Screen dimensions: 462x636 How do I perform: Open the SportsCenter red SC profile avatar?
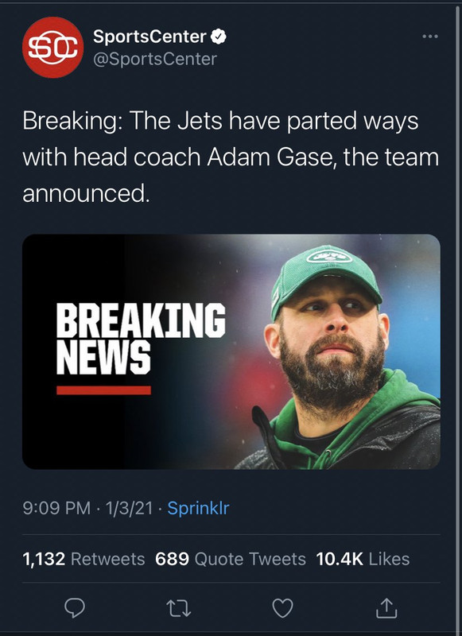pos(52,47)
